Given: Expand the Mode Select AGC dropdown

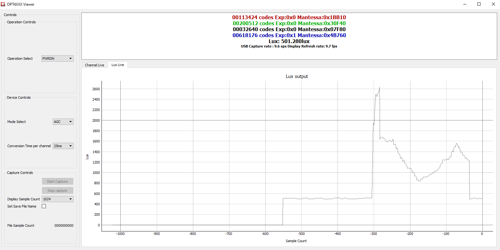Looking at the screenshot, I should coord(63,122).
